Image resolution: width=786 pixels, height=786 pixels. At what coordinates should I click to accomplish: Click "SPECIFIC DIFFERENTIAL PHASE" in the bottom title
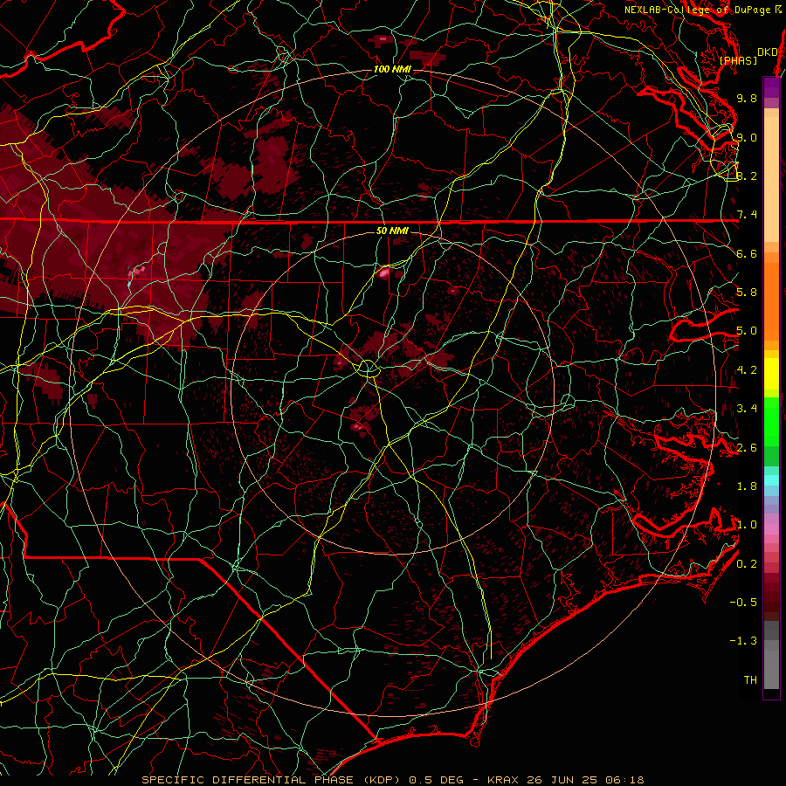point(250,780)
